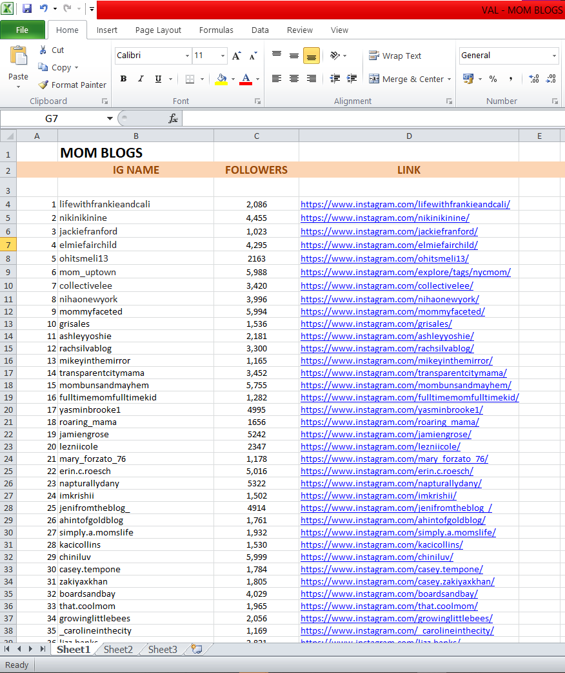
Task: Open the File tab
Action: tap(23, 30)
